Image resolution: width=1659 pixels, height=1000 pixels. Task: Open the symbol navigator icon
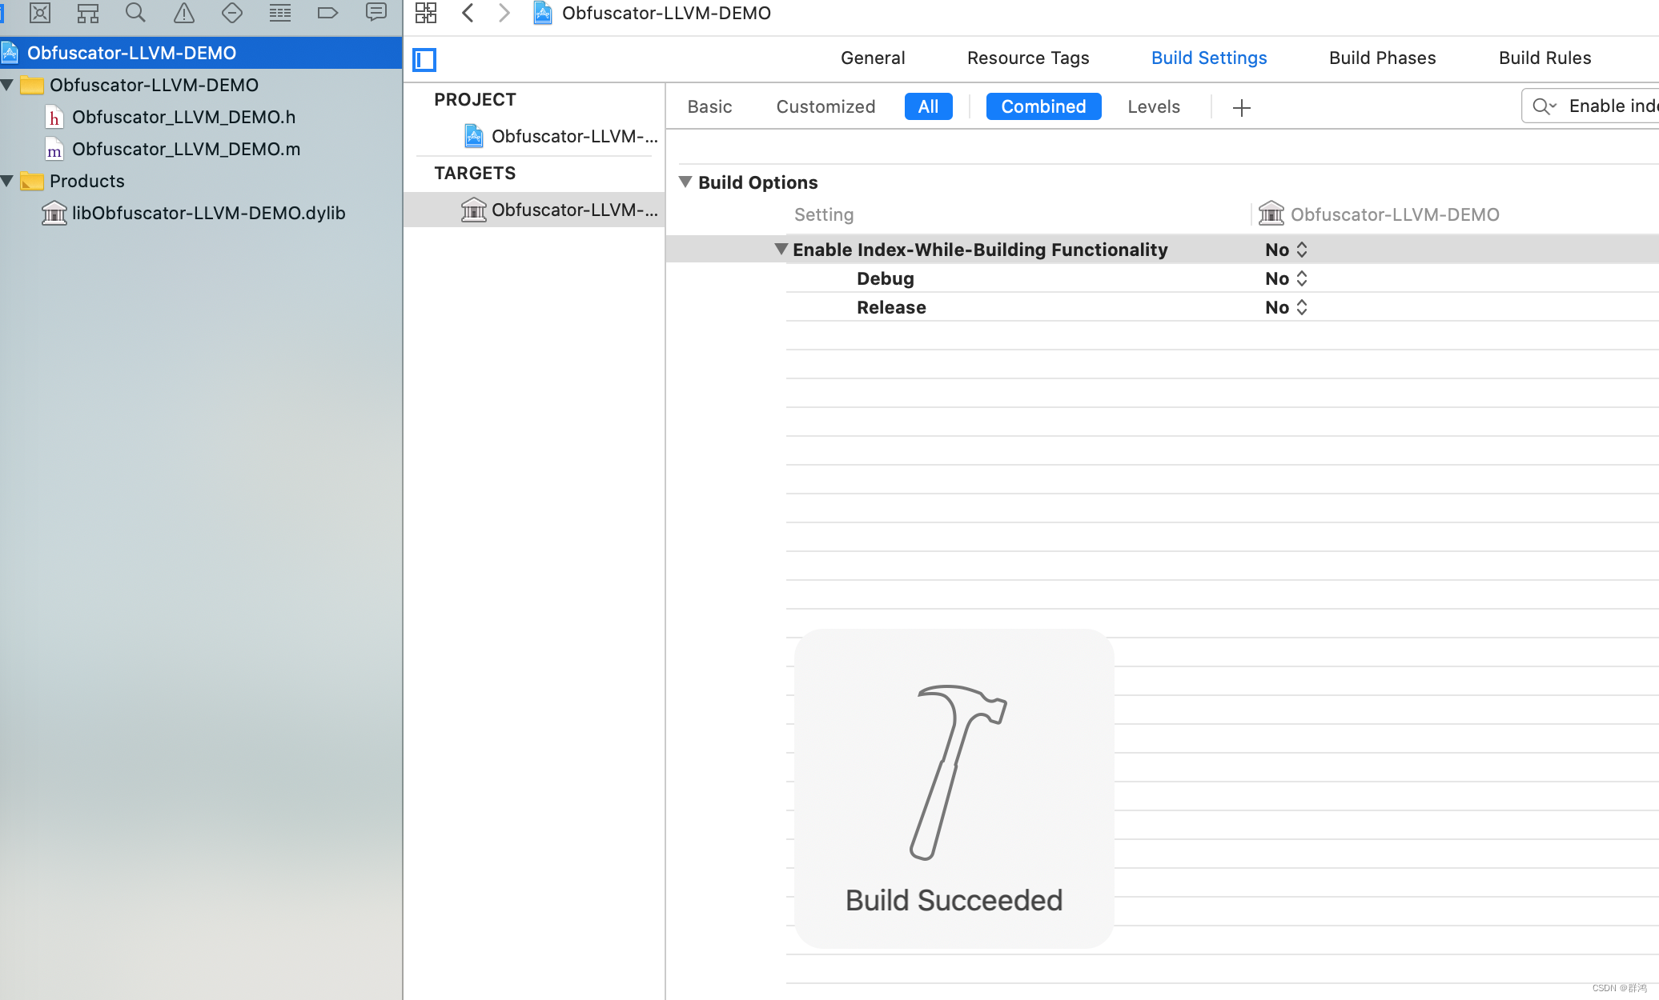coord(88,13)
